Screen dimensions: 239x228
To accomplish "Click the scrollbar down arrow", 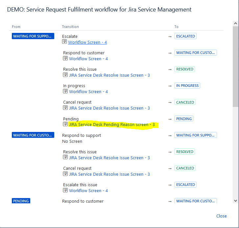I will [x=235, y=201].
